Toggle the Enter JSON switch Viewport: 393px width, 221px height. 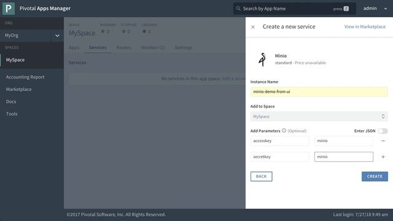point(383,131)
